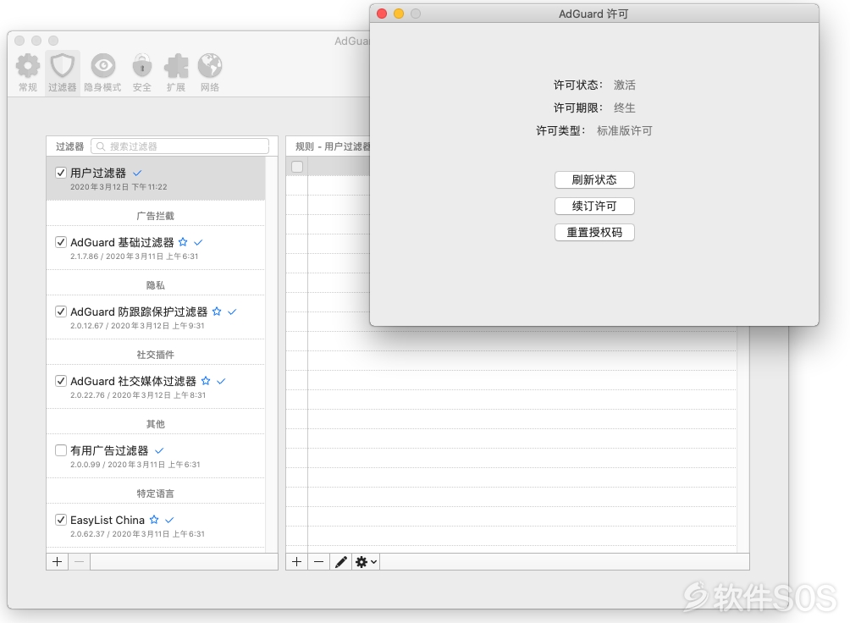Add a rule with the rules panel plus button
The width and height of the screenshot is (850, 623).
coord(296,562)
